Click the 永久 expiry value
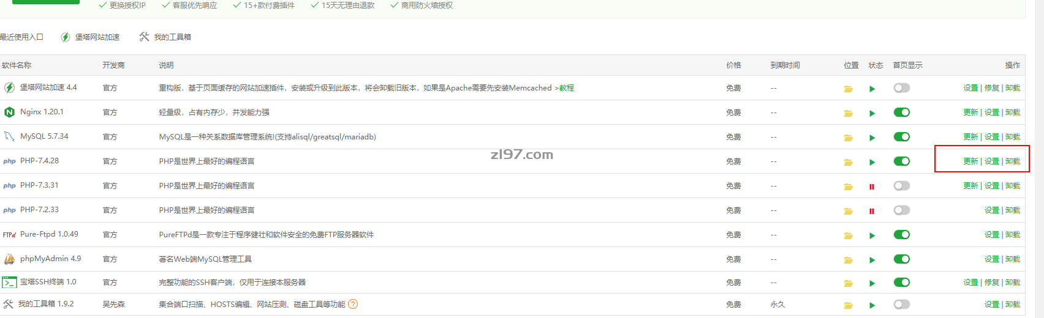The height and width of the screenshot is (318, 1044). pyautogui.click(x=777, y=305)
